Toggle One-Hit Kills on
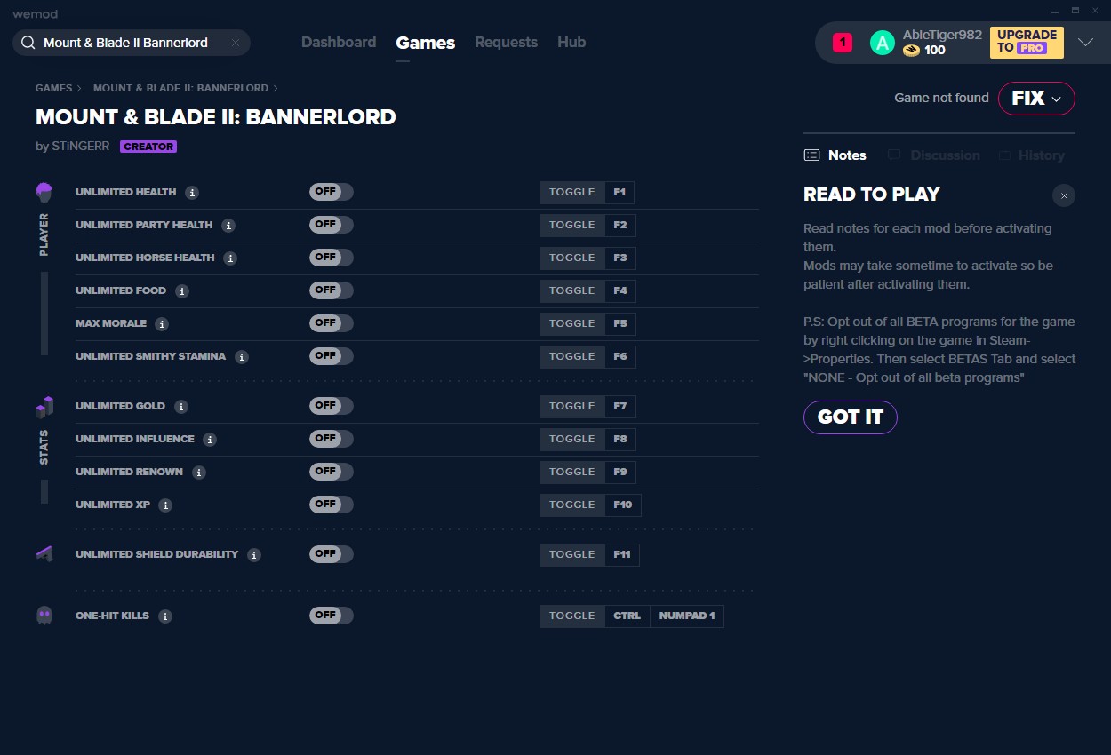 (x=331, y=616)
